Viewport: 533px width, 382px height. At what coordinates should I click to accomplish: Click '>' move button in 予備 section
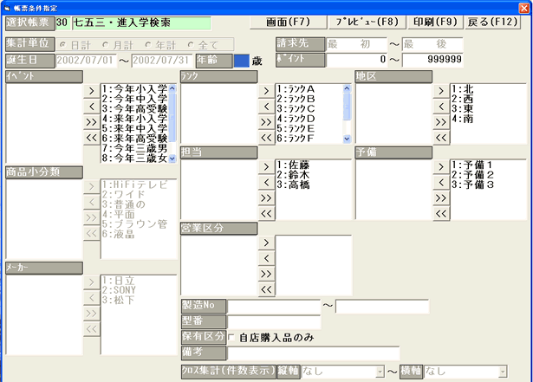coord(441,165)
